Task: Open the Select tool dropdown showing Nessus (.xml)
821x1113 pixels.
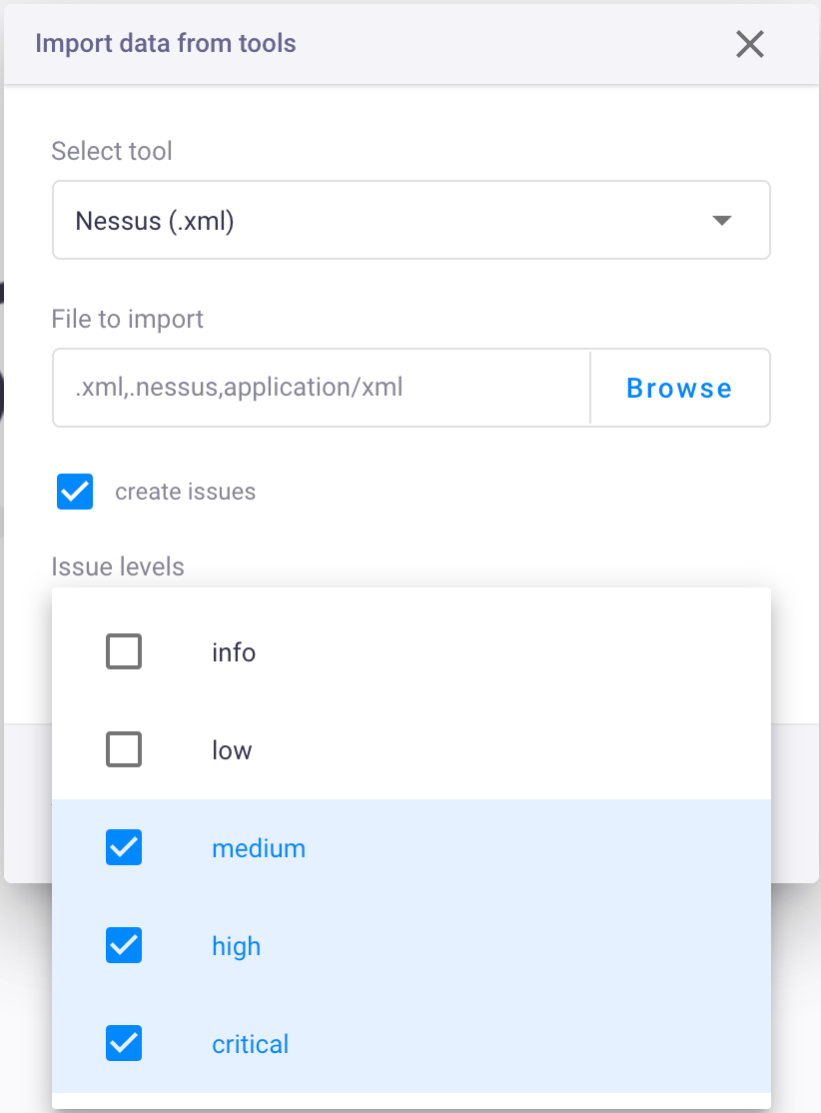Action: pyautogui.click(x=410, y=220)
